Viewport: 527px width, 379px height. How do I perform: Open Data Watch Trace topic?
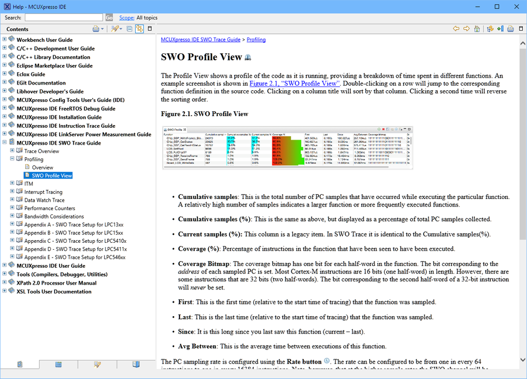click(x=44, y=200)
